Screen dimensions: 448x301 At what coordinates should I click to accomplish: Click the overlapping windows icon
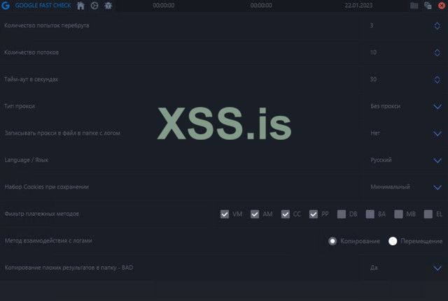[428, 6]
